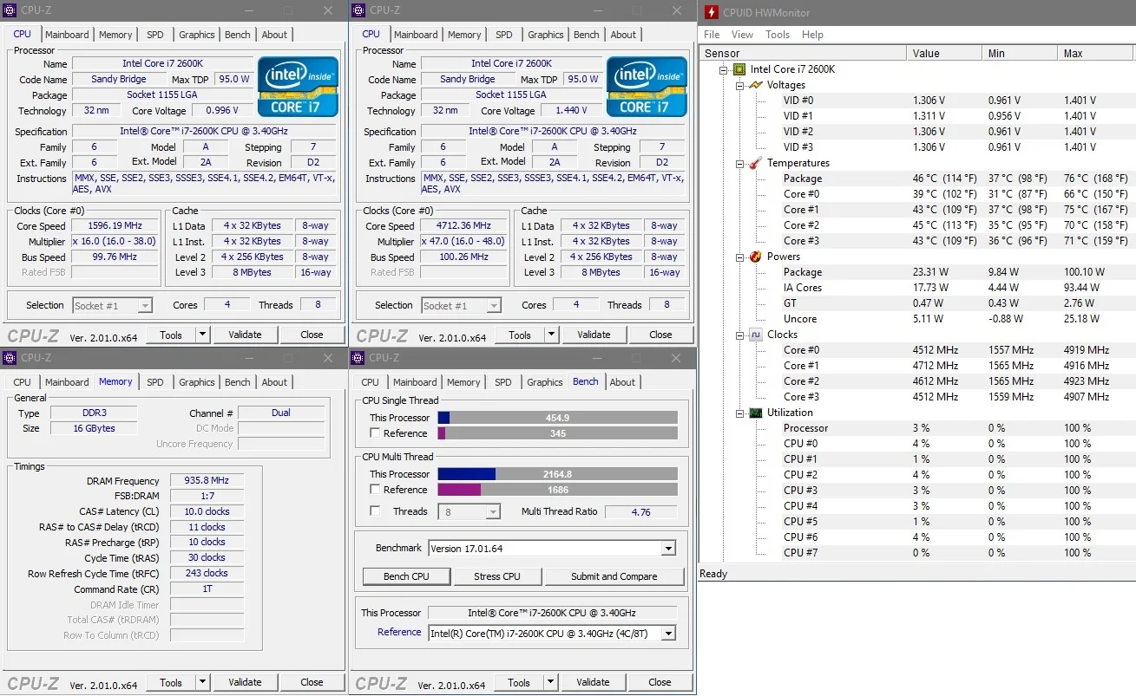Image resolution: width=1136 pixels, height=696 pixels.
Task: Click the Clocks waveform icon in HWMonitor
Action: [x=755, y=335]
